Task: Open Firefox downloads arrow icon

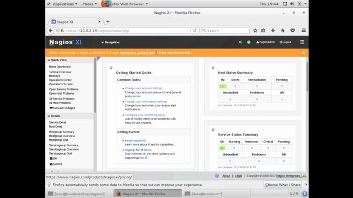Action: coord(273,30)
